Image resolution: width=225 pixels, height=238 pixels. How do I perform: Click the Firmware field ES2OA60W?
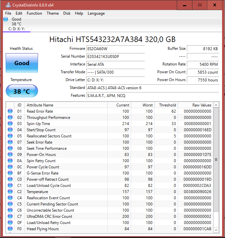point(115,49)
